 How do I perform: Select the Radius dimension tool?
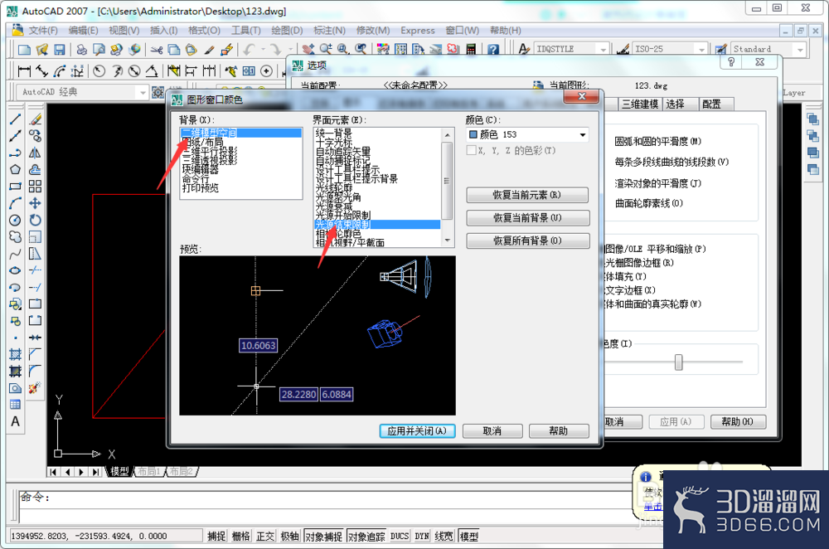(x=99, y=70)
